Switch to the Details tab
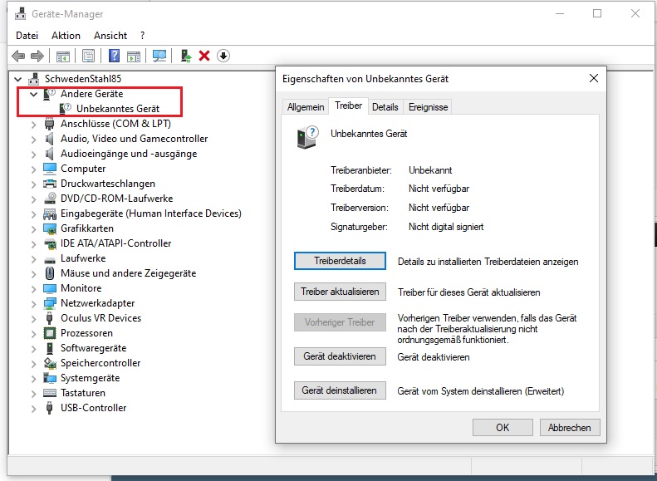Image resolution: width=657 pixels, height=481 pixels. point(385,107)
